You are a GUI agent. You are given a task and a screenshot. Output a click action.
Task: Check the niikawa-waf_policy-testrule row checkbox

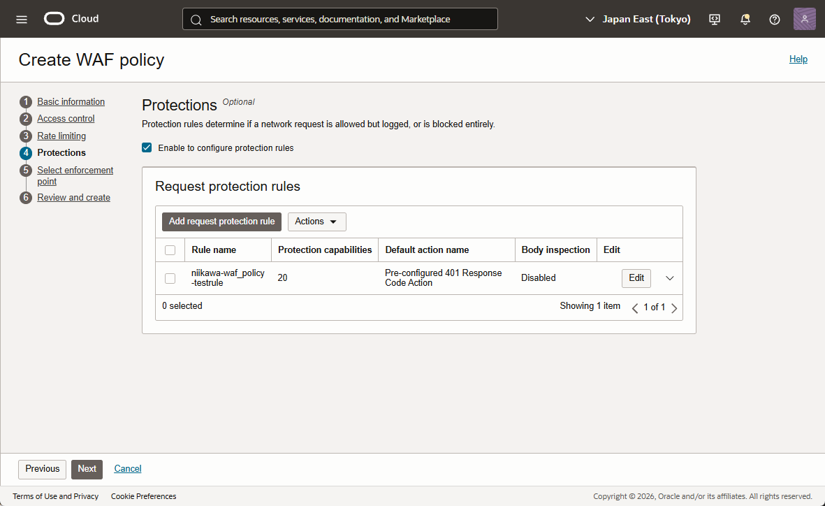170,278
